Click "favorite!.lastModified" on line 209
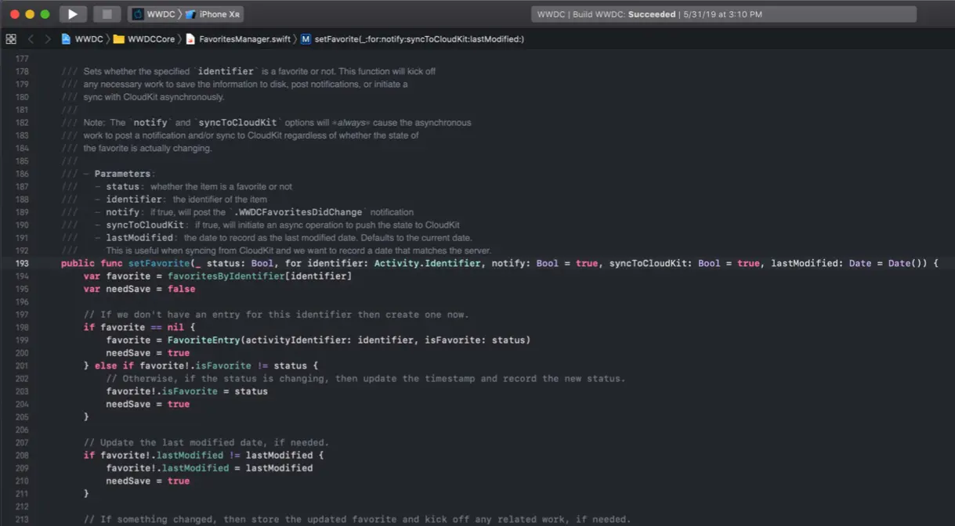Viewport: 955px width, 526px height. tap(168, 468)
